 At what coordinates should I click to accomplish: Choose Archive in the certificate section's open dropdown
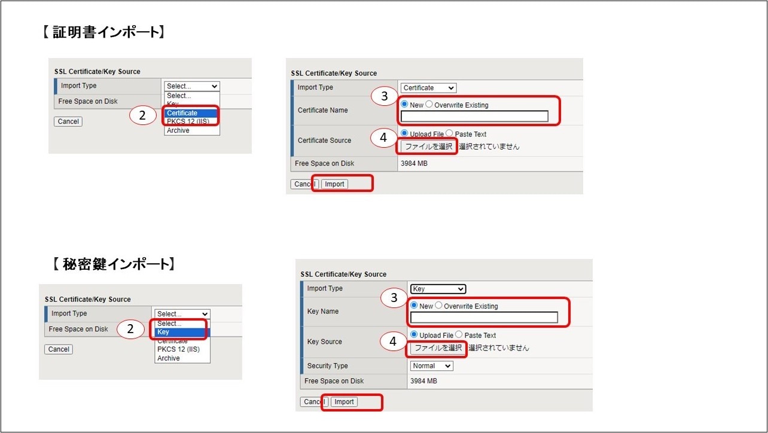tap(178, 130)
